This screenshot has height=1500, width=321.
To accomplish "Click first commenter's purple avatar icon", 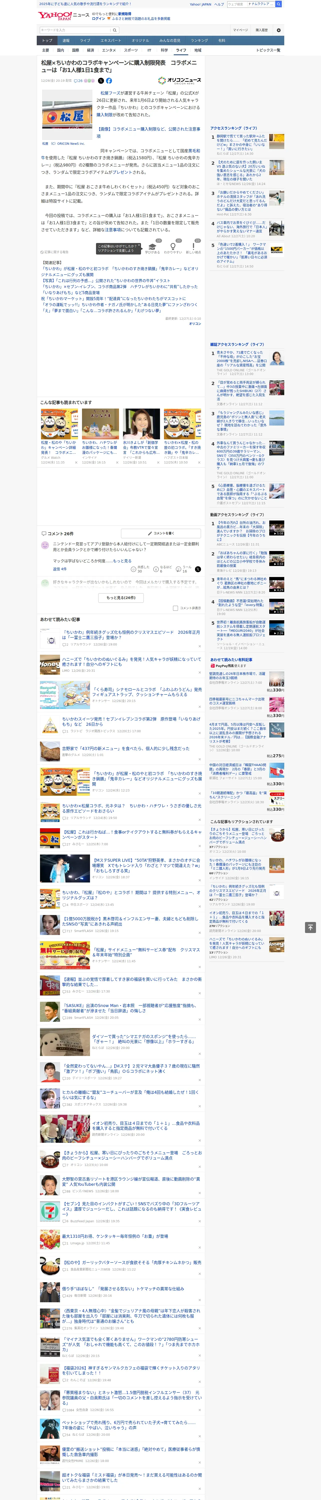I will [x=45, y=545].
